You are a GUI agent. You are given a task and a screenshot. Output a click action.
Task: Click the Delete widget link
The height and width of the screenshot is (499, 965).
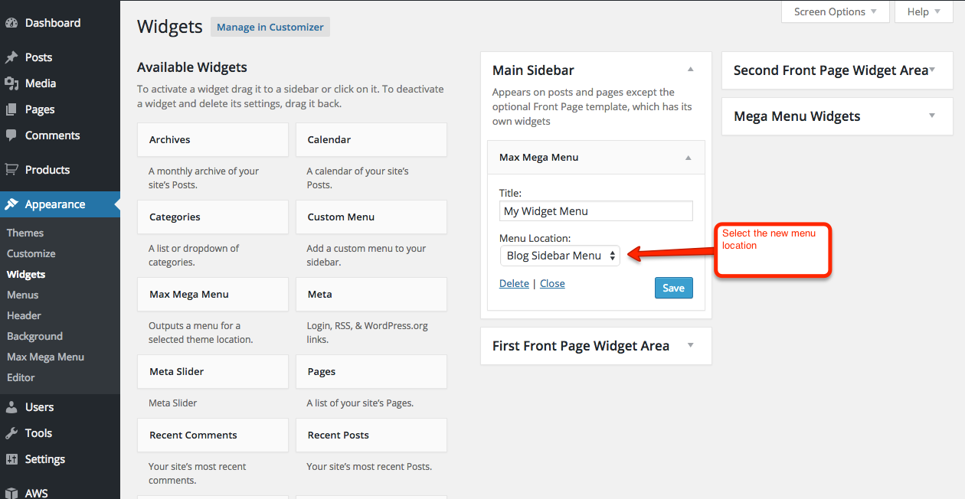[514, 283]
